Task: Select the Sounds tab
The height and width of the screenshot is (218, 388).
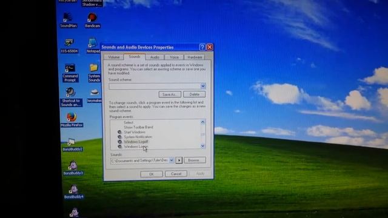Action: coord(135,56)
